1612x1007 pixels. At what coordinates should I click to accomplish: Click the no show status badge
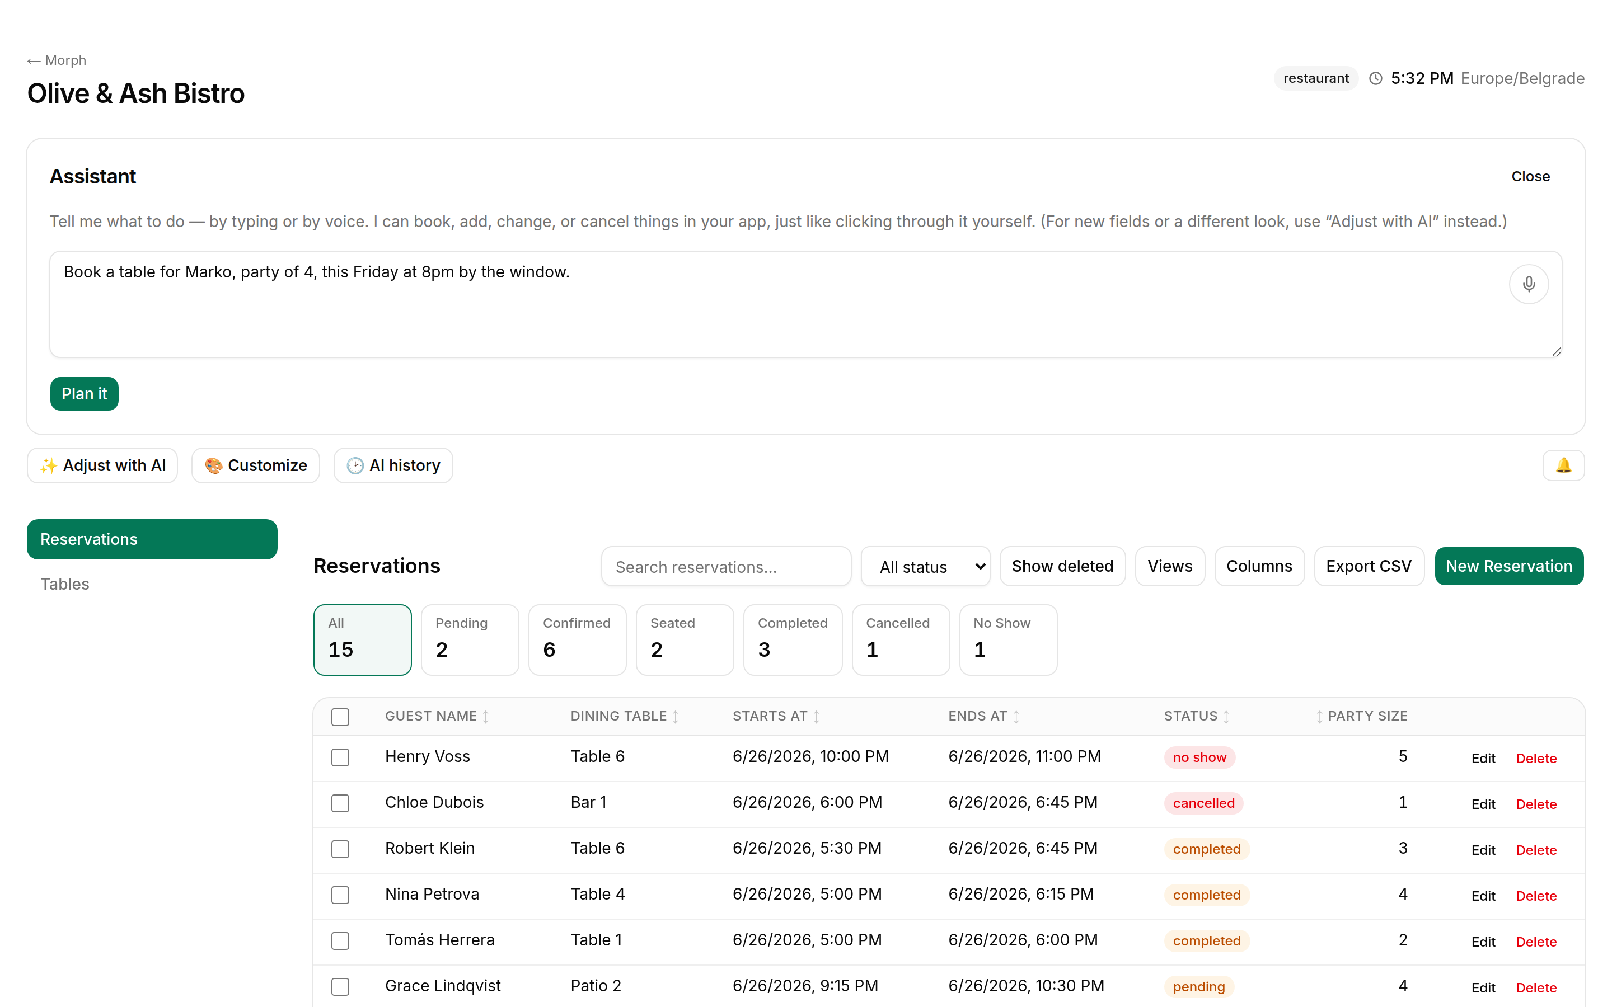[1199, 758]
